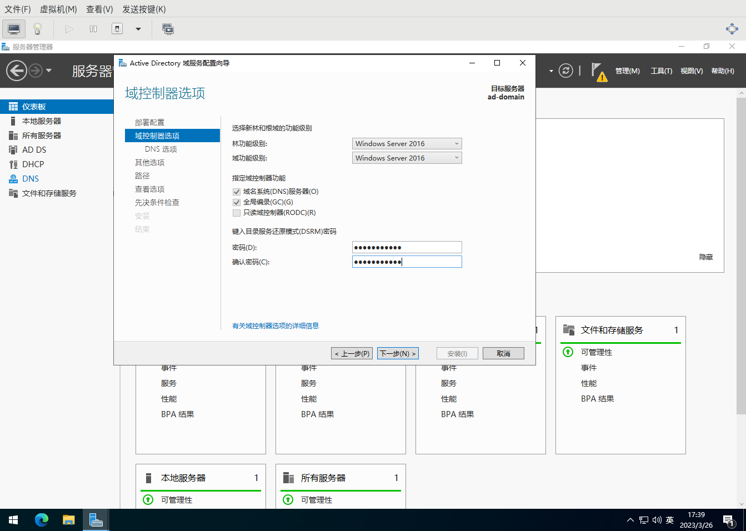This screenshot has width=746, height=531.
Task: Open the 工具(T) menu
Action: [661, 71]
